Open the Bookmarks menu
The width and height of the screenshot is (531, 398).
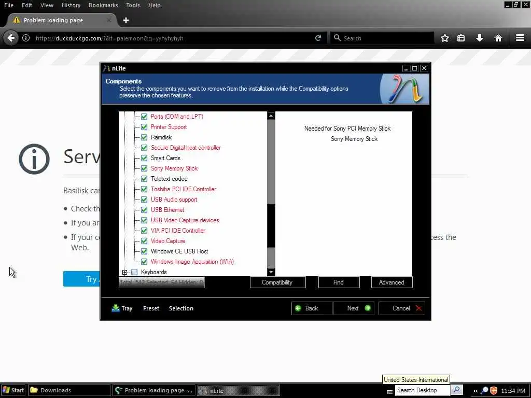(x=103, y=5)
